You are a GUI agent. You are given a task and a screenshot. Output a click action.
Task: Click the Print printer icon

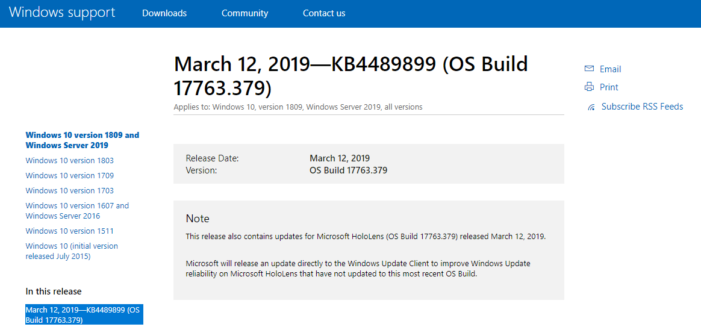click(x=589, y=87)
